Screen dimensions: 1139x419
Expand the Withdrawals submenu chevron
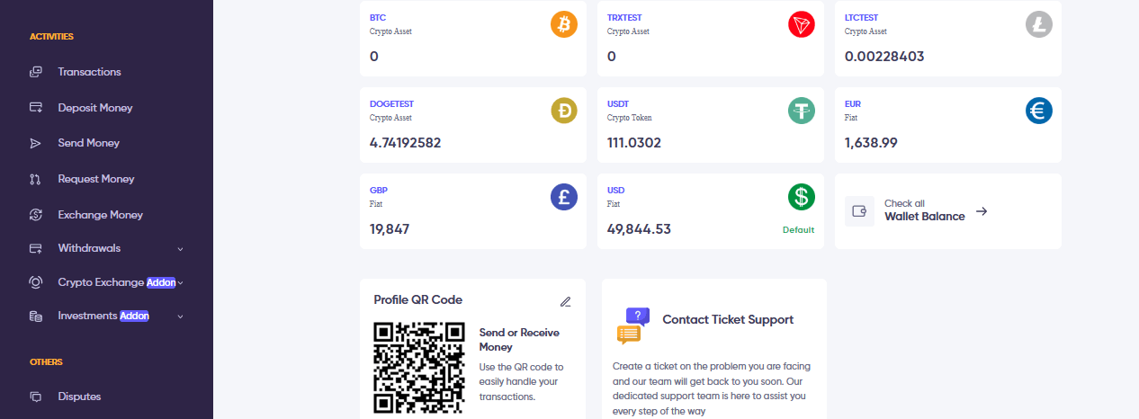180,249
